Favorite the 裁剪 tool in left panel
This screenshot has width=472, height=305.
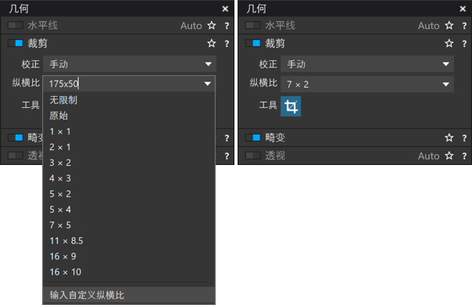[212, 43]
